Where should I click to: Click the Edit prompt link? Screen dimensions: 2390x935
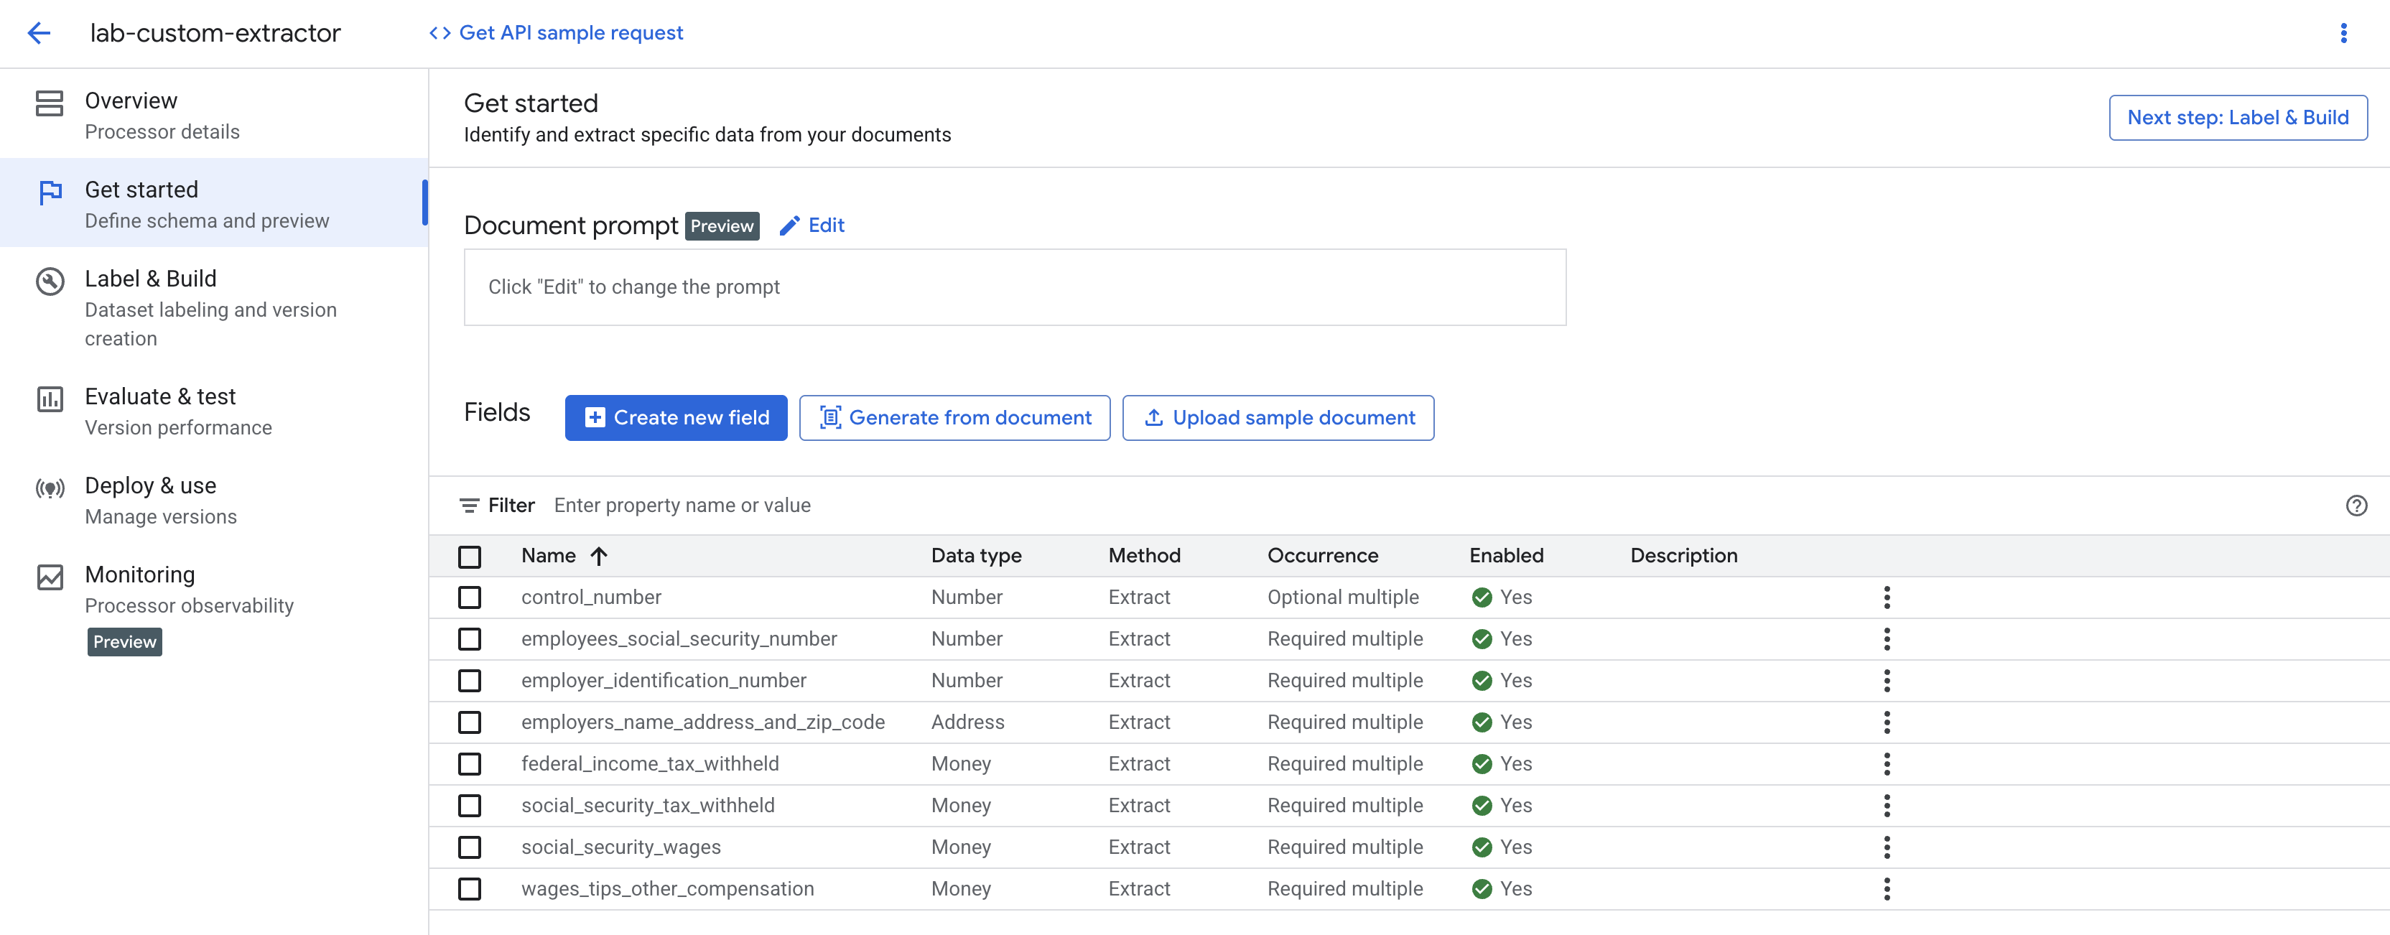point(812,225)
